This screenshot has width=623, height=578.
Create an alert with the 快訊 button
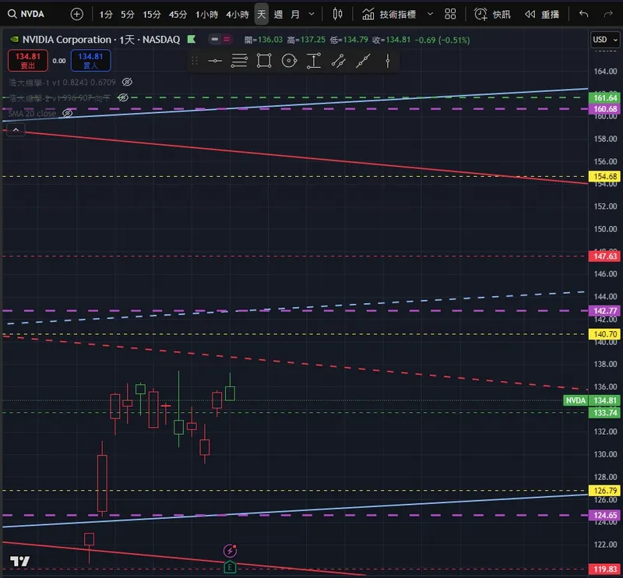coord(492,15)
